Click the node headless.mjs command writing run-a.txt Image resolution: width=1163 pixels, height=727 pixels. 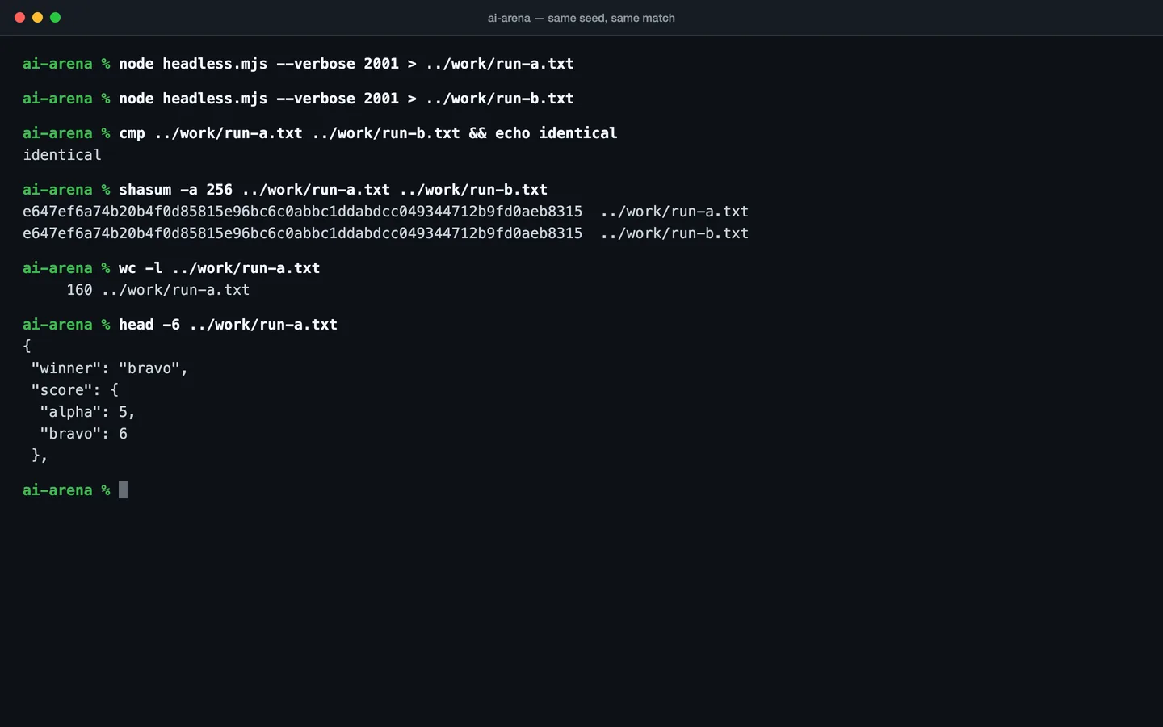346,64
